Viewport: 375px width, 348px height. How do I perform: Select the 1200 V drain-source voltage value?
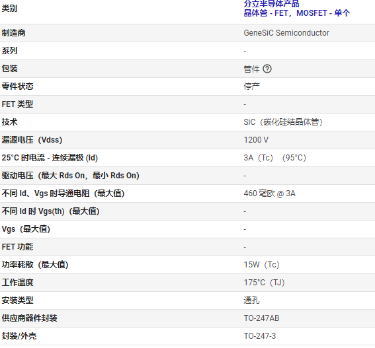[256, 140]
